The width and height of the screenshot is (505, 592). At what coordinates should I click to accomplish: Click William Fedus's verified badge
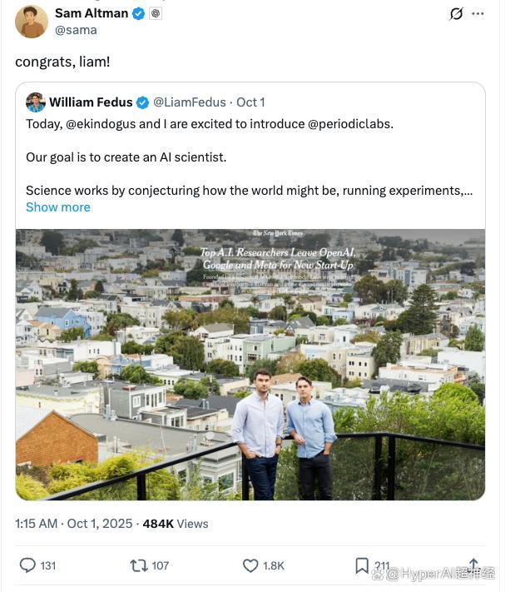pos(142,102)
